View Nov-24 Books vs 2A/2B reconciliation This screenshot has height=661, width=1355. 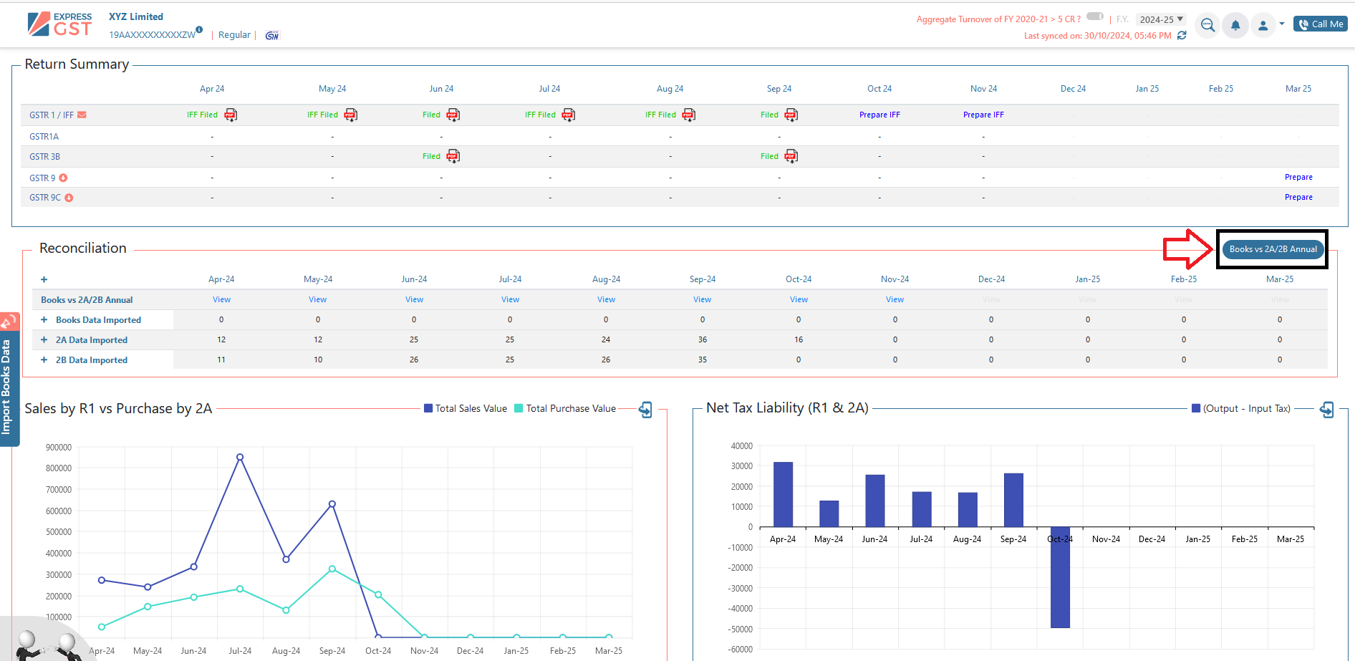click(895, 299)
